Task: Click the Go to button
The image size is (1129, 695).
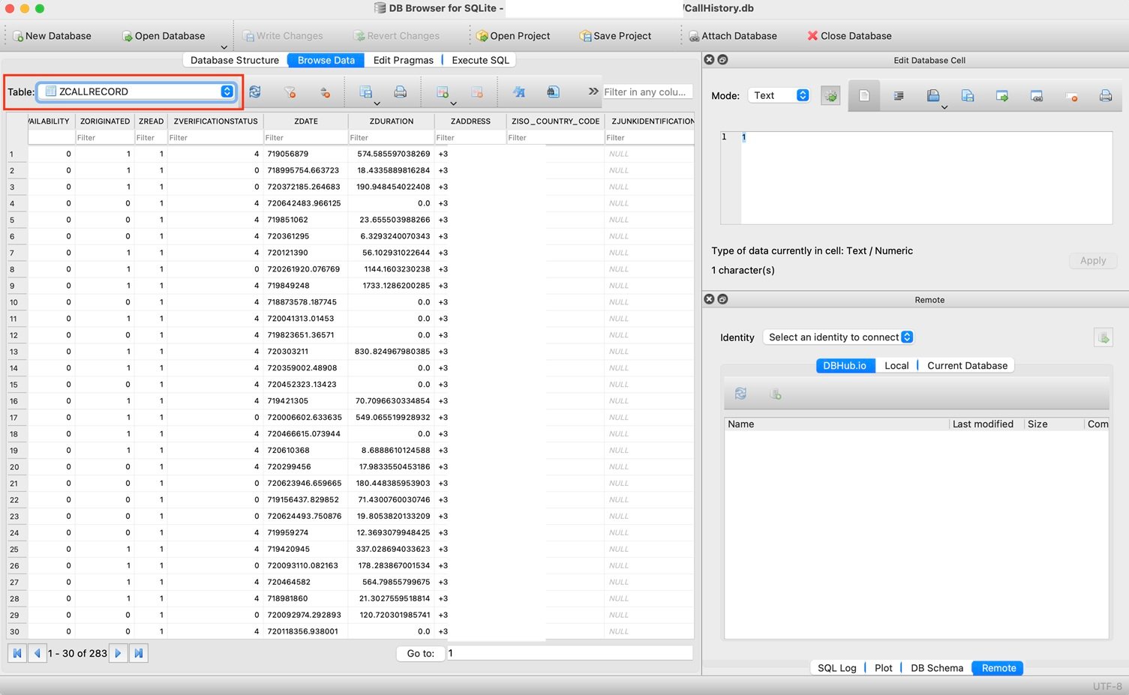Action: pyautogui.click(x=420, y=653)
